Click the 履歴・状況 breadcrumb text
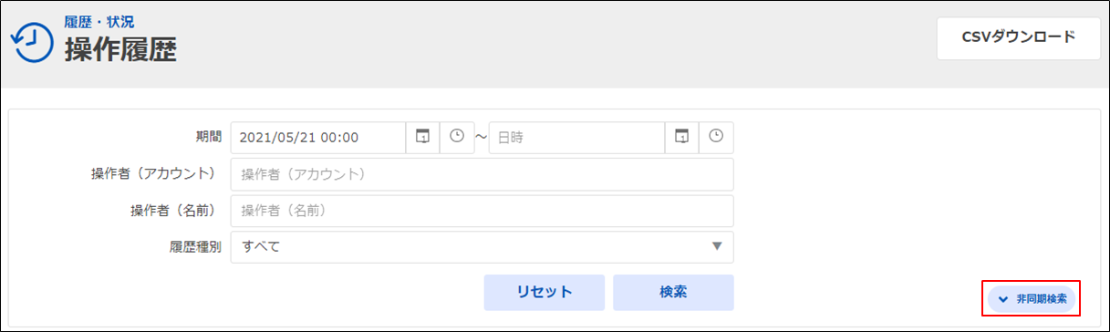Viewport: 1110px width, 332px height. tap(99, 21)
